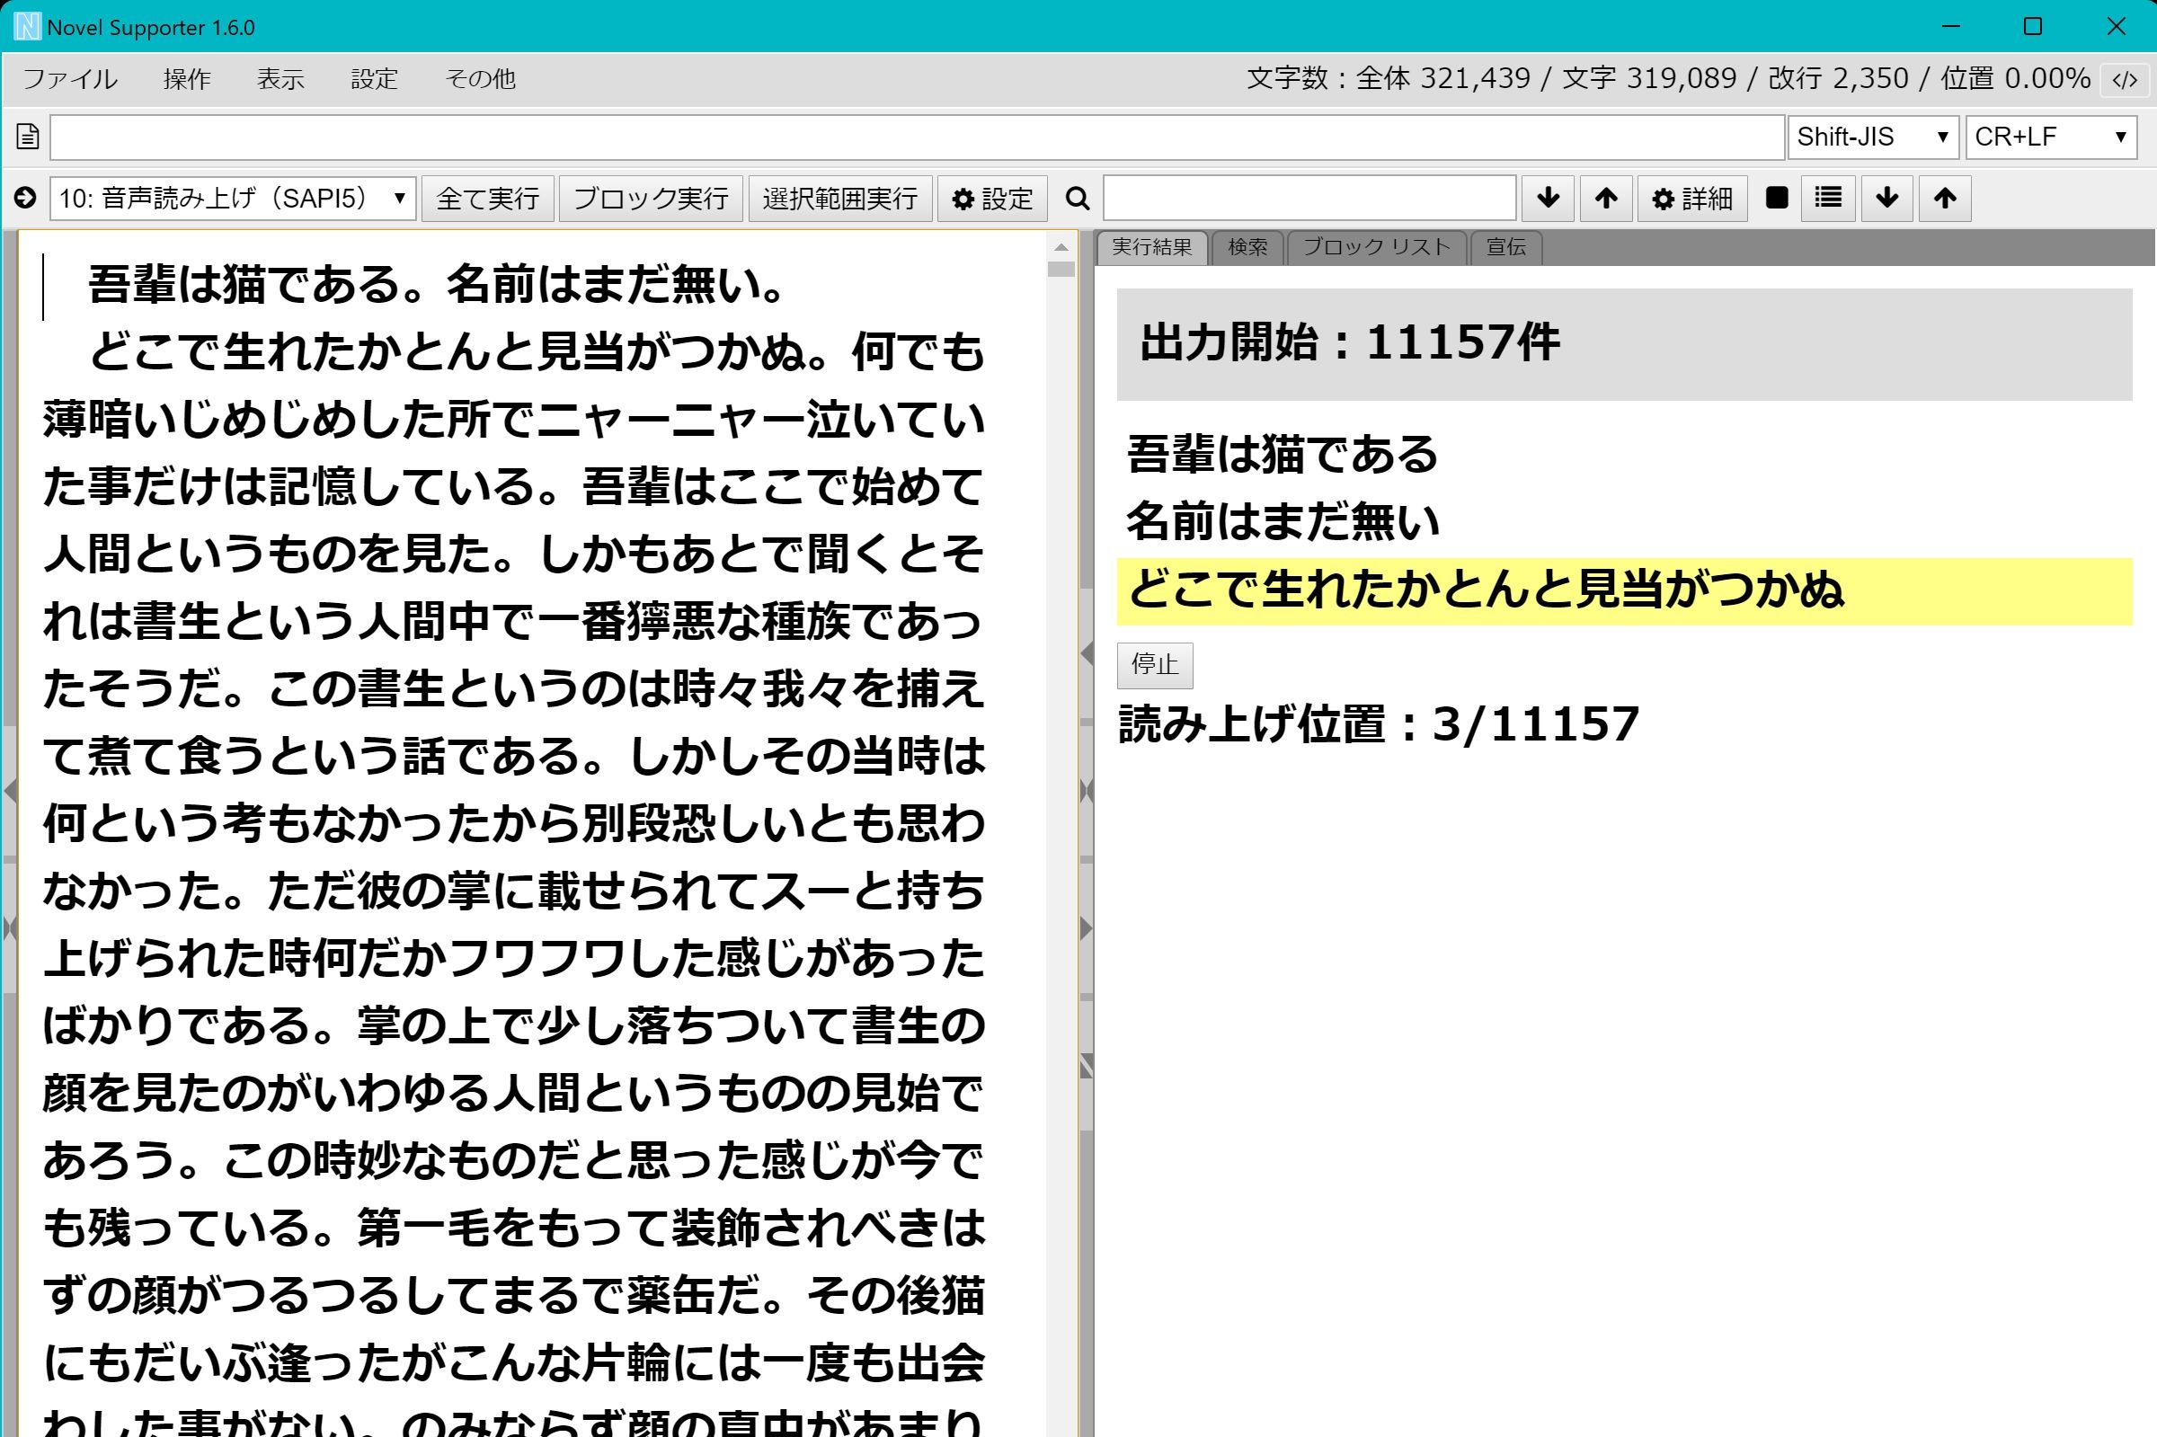
Task: Click the 全て実行 button
Action: (487, 199)
